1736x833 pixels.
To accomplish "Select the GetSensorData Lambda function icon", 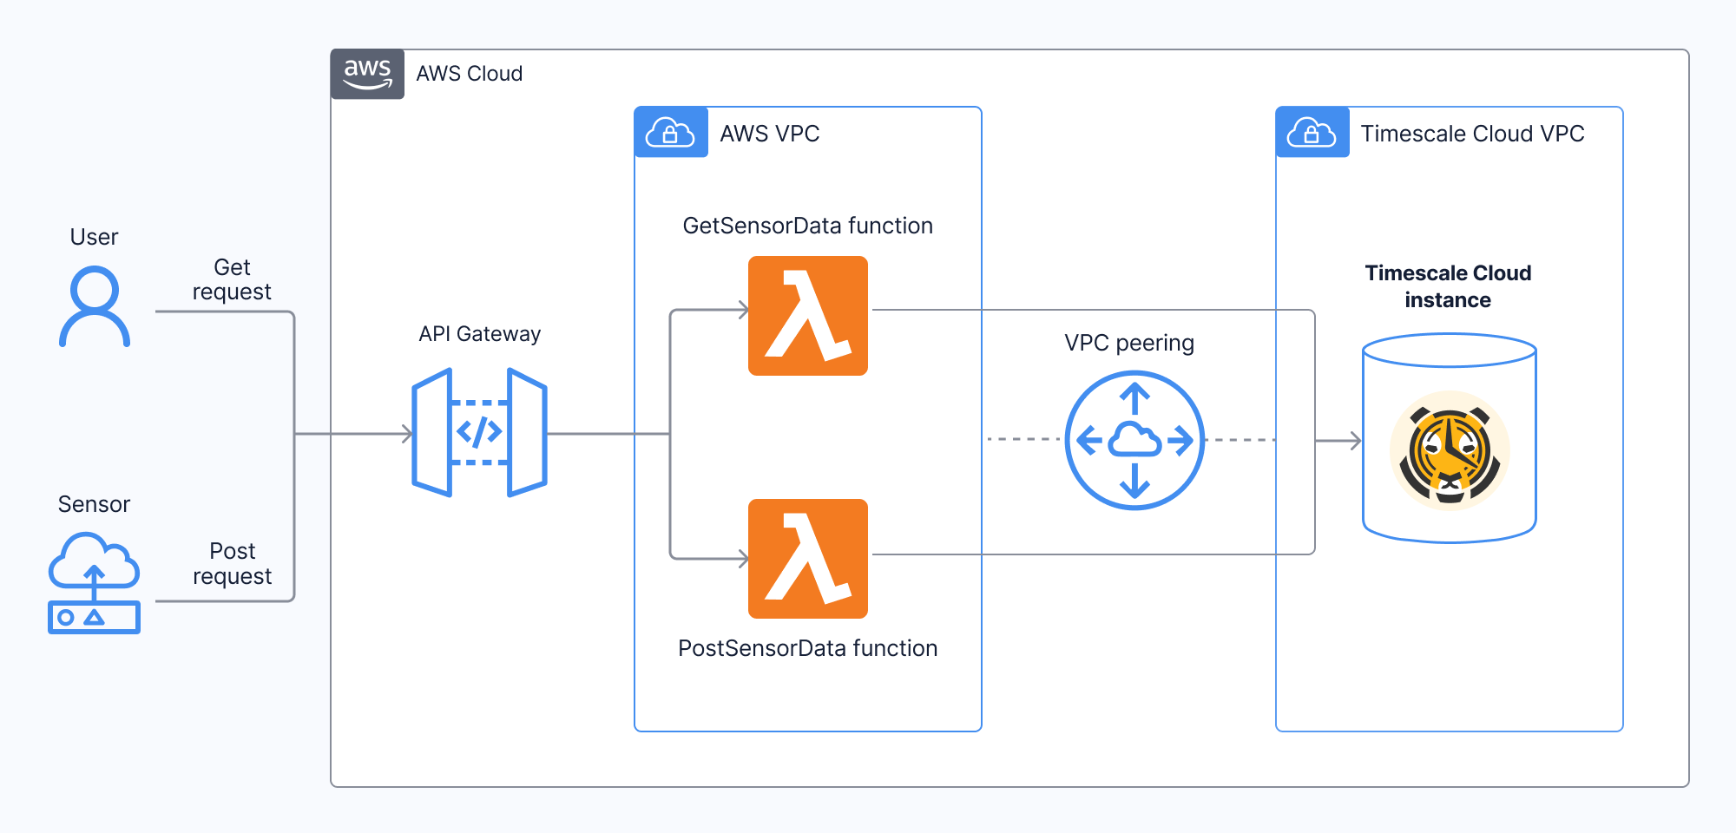I will pyautogui.click(x=807, y=316).
